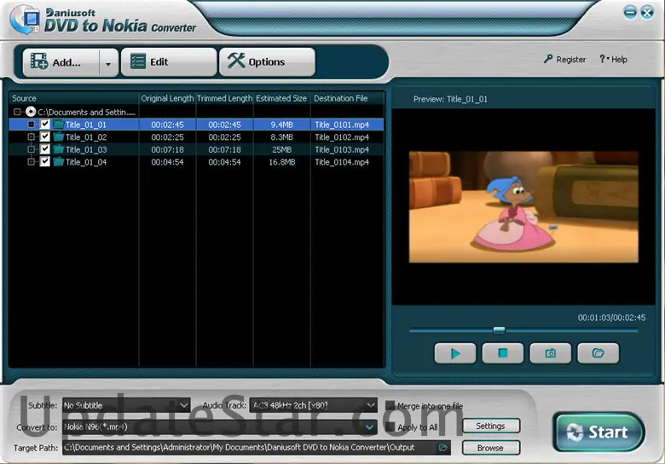Click the Browse button

(491, 448)
